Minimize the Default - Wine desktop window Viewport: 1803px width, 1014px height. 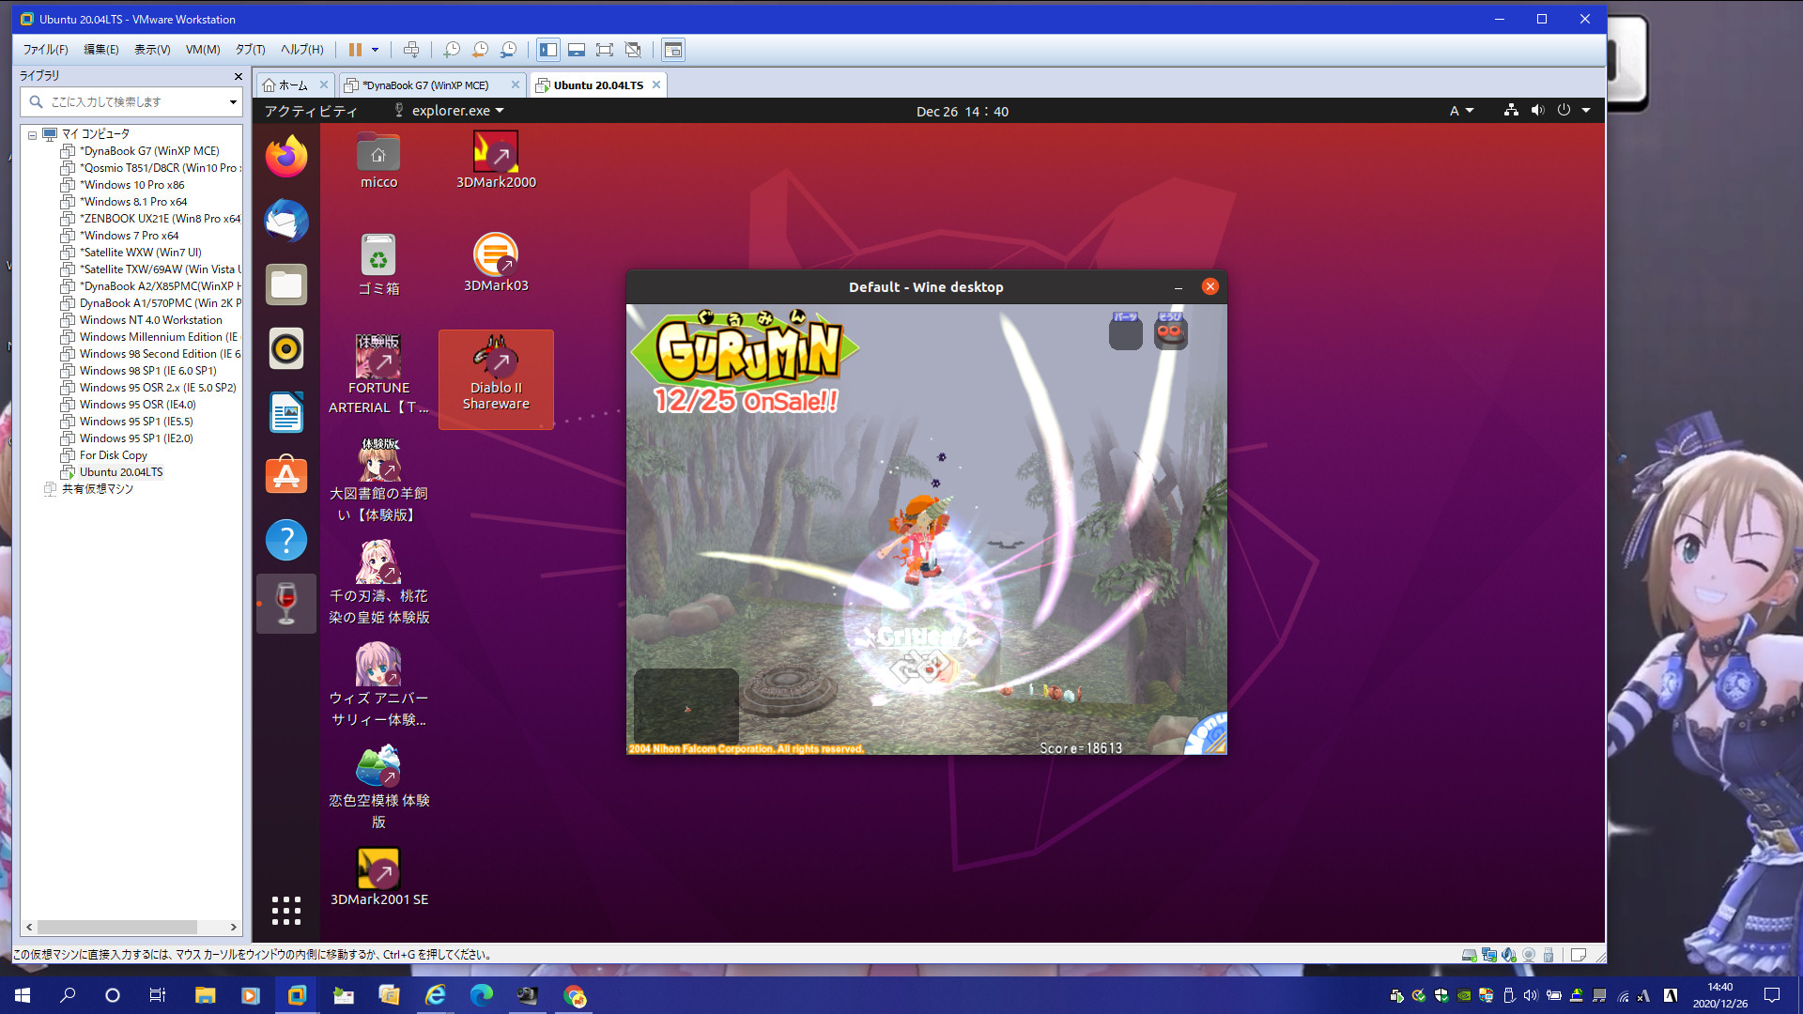click(x=1178, y=287)
